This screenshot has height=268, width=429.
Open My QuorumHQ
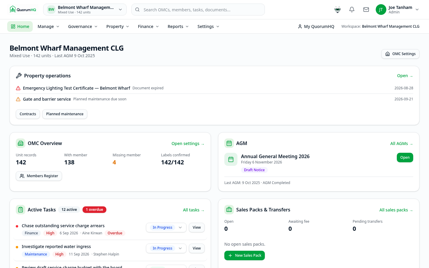316,27
